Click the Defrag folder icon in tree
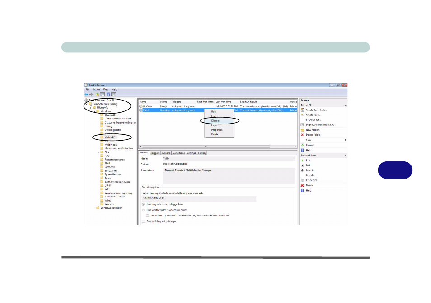This screenshot has width=431, height=303. pos(102,126)
